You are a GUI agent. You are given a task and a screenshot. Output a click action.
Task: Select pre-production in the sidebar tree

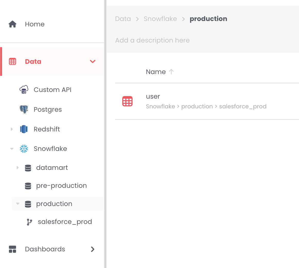click(x=61, y=186)
